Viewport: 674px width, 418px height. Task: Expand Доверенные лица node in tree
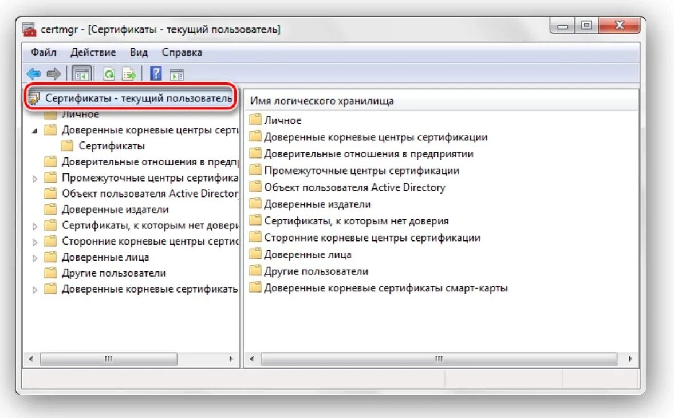[x=35, y=258]
